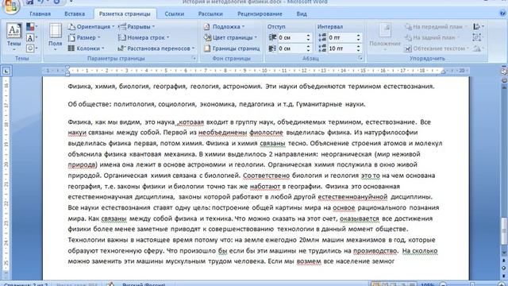Open Подложка watermark dropdown
This screenshot has width=508, height=286.
(x=224, y=27)
